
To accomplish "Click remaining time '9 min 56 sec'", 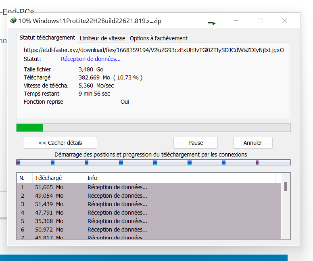I will point(94,94).
